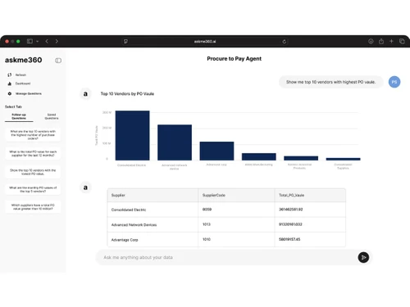Screen dimensions: 410x307
Task: Select the lowest PO value vendors question
Action: click(x=33, y=172)
